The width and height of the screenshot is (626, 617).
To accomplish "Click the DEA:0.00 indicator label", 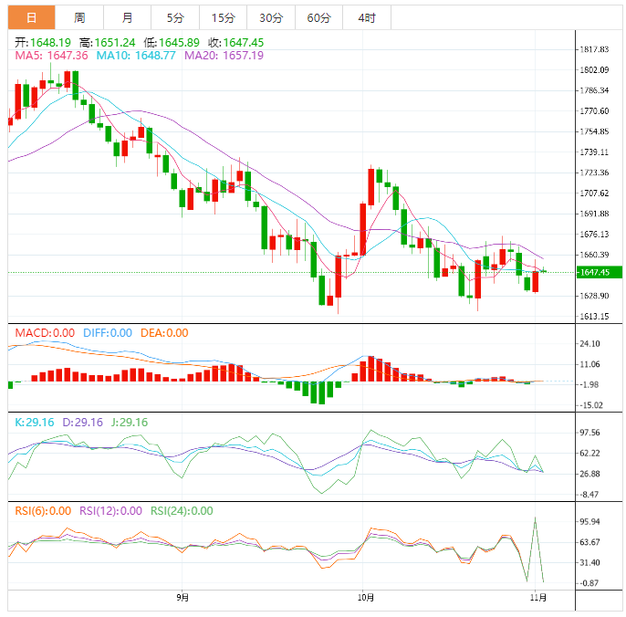I will click(164, 332).
